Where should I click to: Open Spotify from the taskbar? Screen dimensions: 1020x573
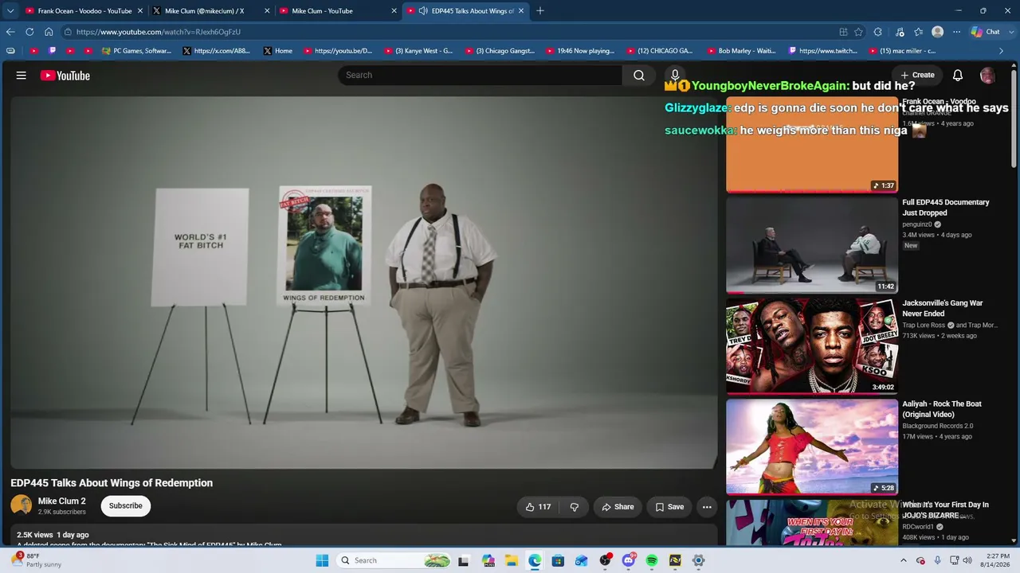pos(652,560)
